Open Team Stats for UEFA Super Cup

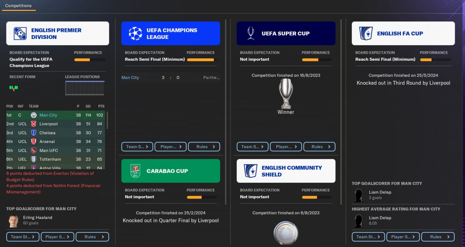252,147
